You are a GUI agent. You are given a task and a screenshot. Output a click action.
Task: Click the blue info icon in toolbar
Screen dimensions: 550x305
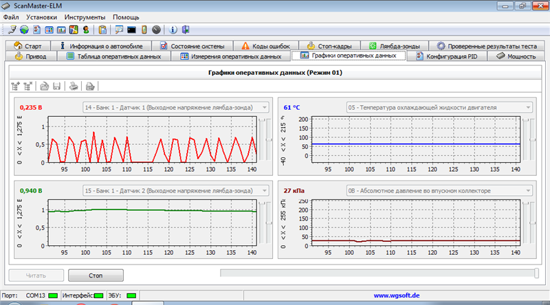(172, 30)
